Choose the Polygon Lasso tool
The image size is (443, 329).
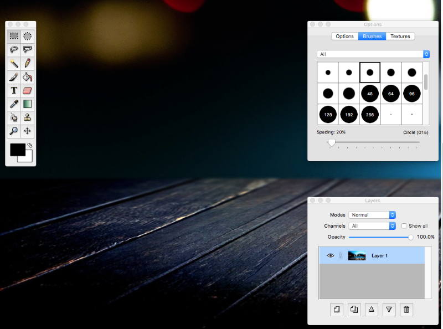pos(27,49)
